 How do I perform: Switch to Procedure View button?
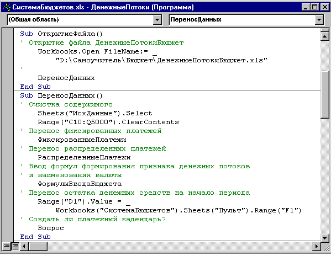tap(7, 246)
